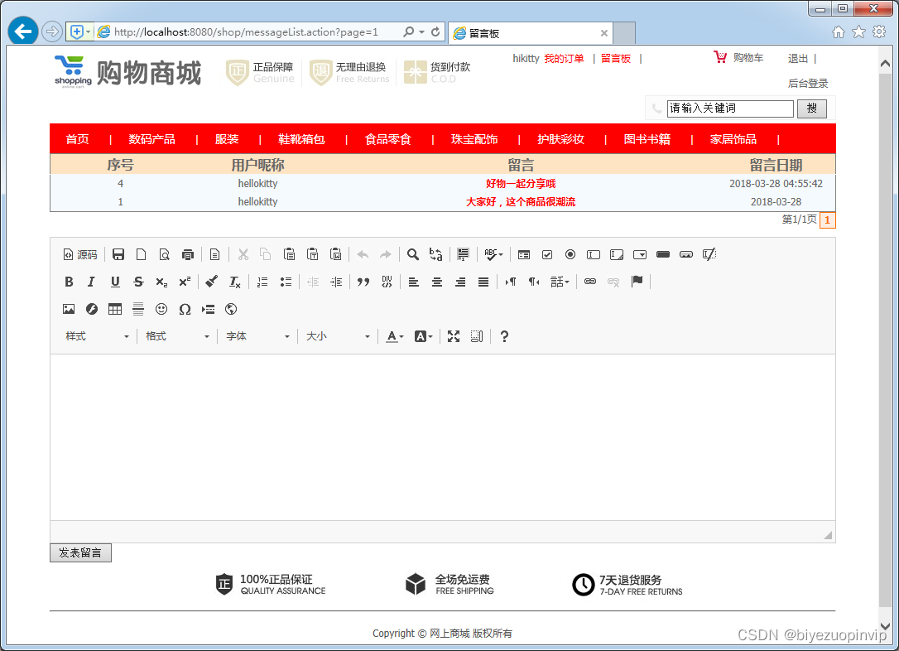
Task: Open the Find magnifier in editor
Action: point(413,254)
